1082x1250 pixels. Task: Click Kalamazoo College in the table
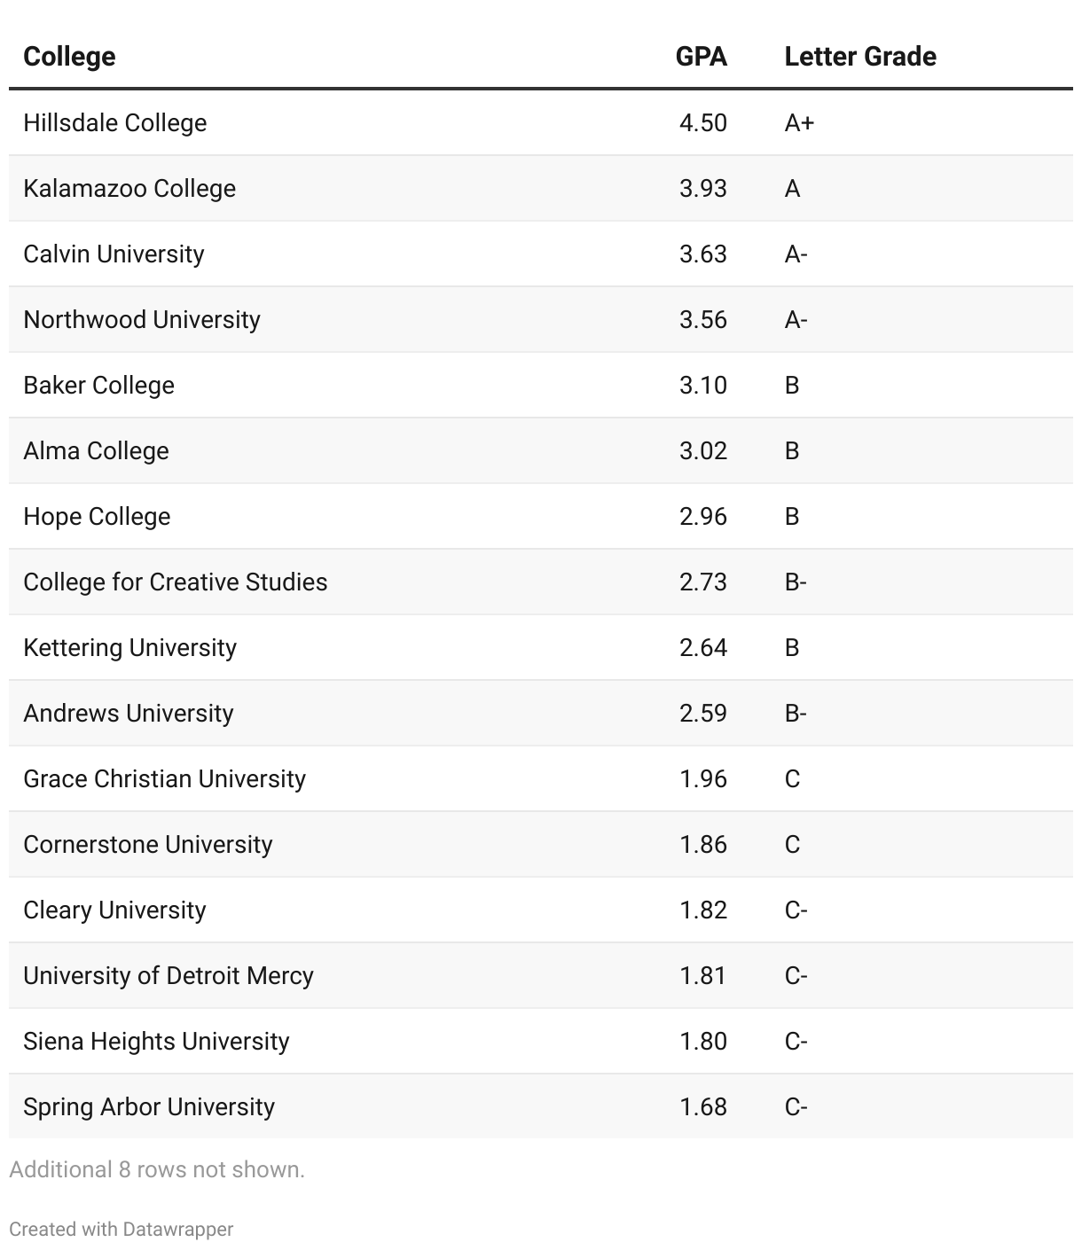click(x=129, y=188)
